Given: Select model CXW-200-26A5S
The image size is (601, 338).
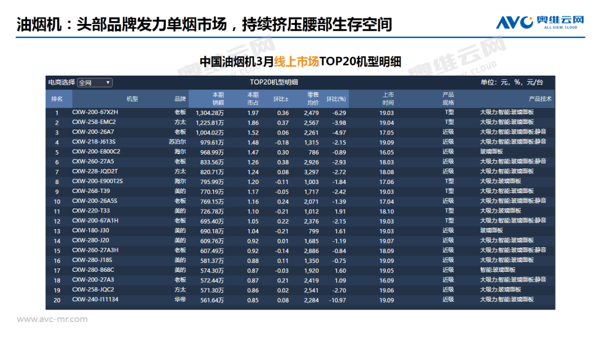Looking at the screenshot, I should 95,201.
